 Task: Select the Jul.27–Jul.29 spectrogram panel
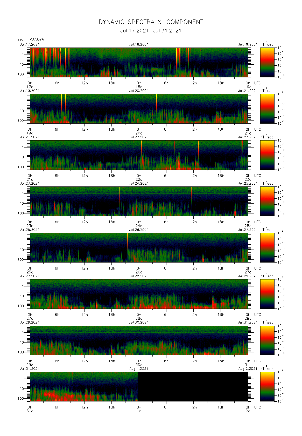pyautogui.click(x=139, y=294)
